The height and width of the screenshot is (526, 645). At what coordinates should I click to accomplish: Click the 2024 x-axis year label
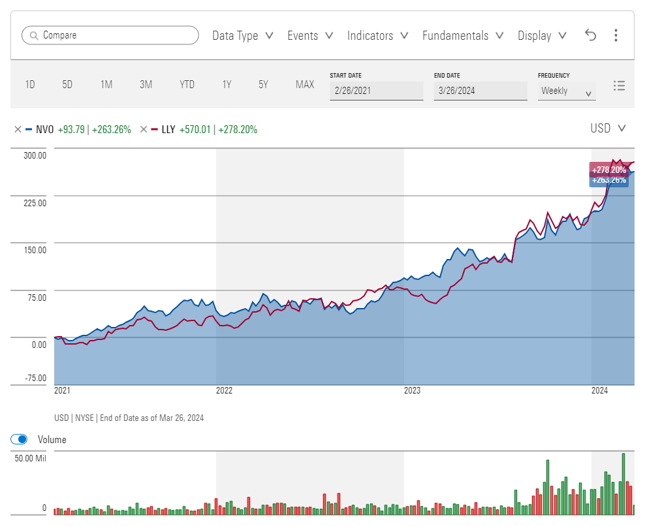599,390
